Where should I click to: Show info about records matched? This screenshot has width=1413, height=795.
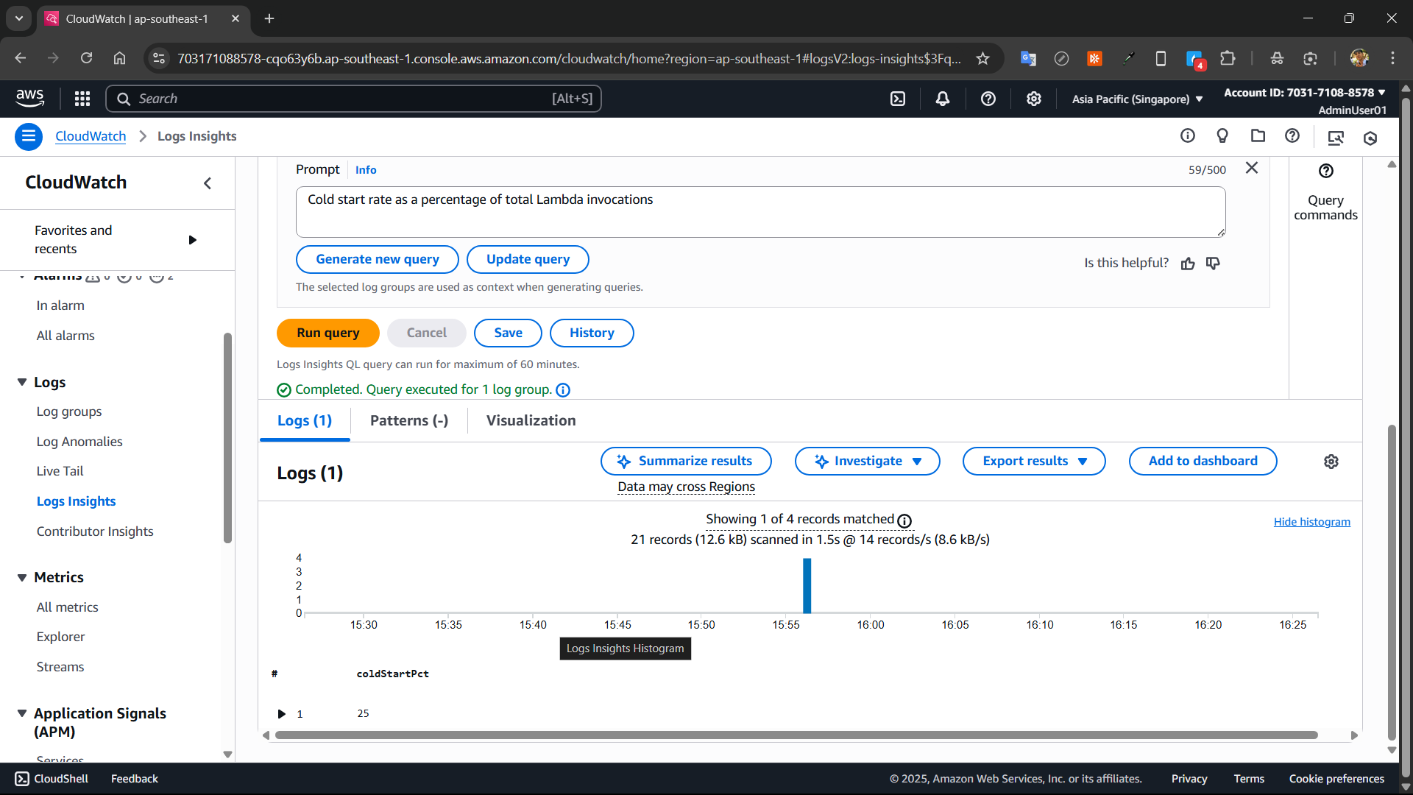click(904, 521)
